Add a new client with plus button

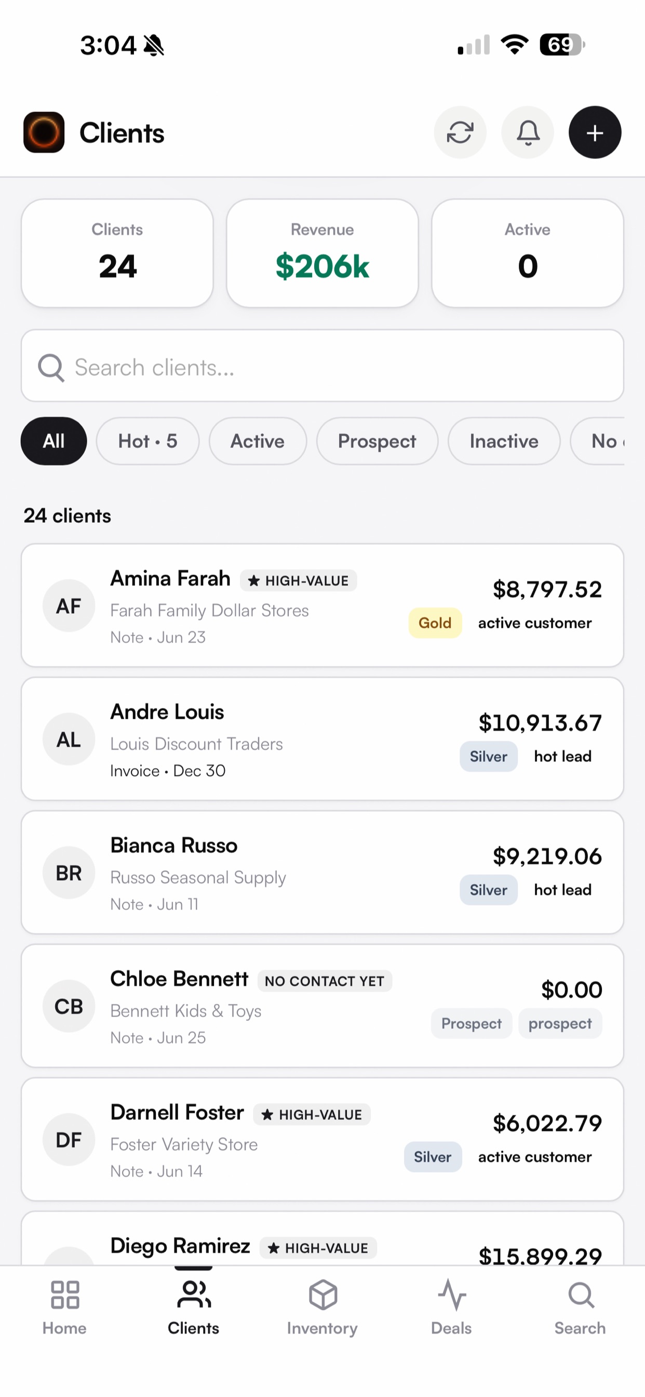tap(595, 133)
